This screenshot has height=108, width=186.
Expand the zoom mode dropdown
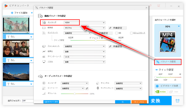pos(84,62)
